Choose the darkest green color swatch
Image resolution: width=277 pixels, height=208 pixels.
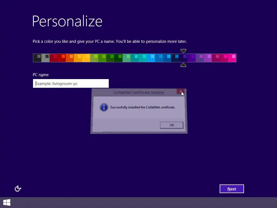(118, 58)
